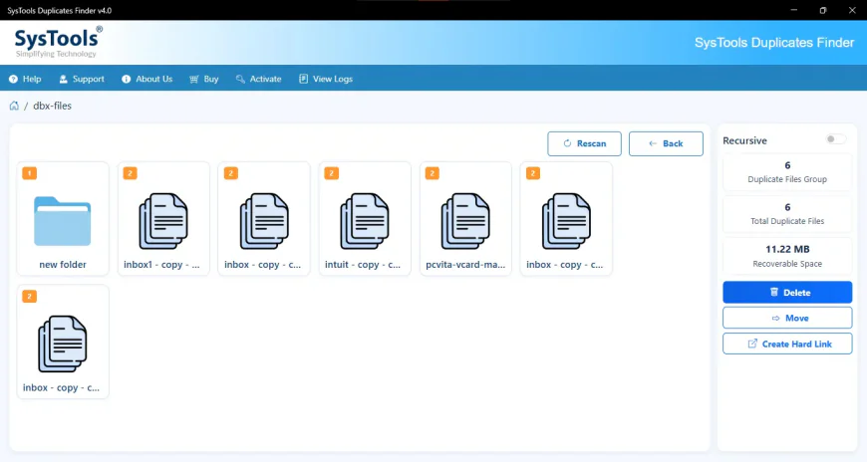Viewport: 867px width, 462px height.
Task: Go to the home breadcrumb icon
Action: (14, 106)
